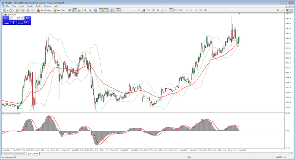Screen dimensions: 295x160
Task: Switch to the H4 timeframe
Action: 191,10
